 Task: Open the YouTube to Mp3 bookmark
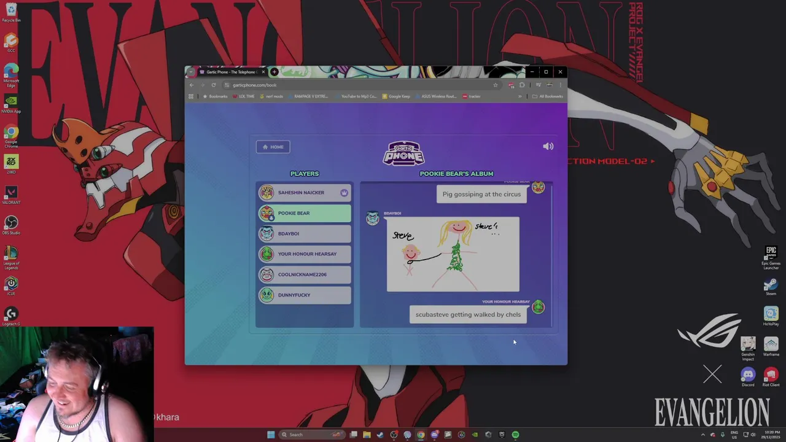(x=356, y=96)
